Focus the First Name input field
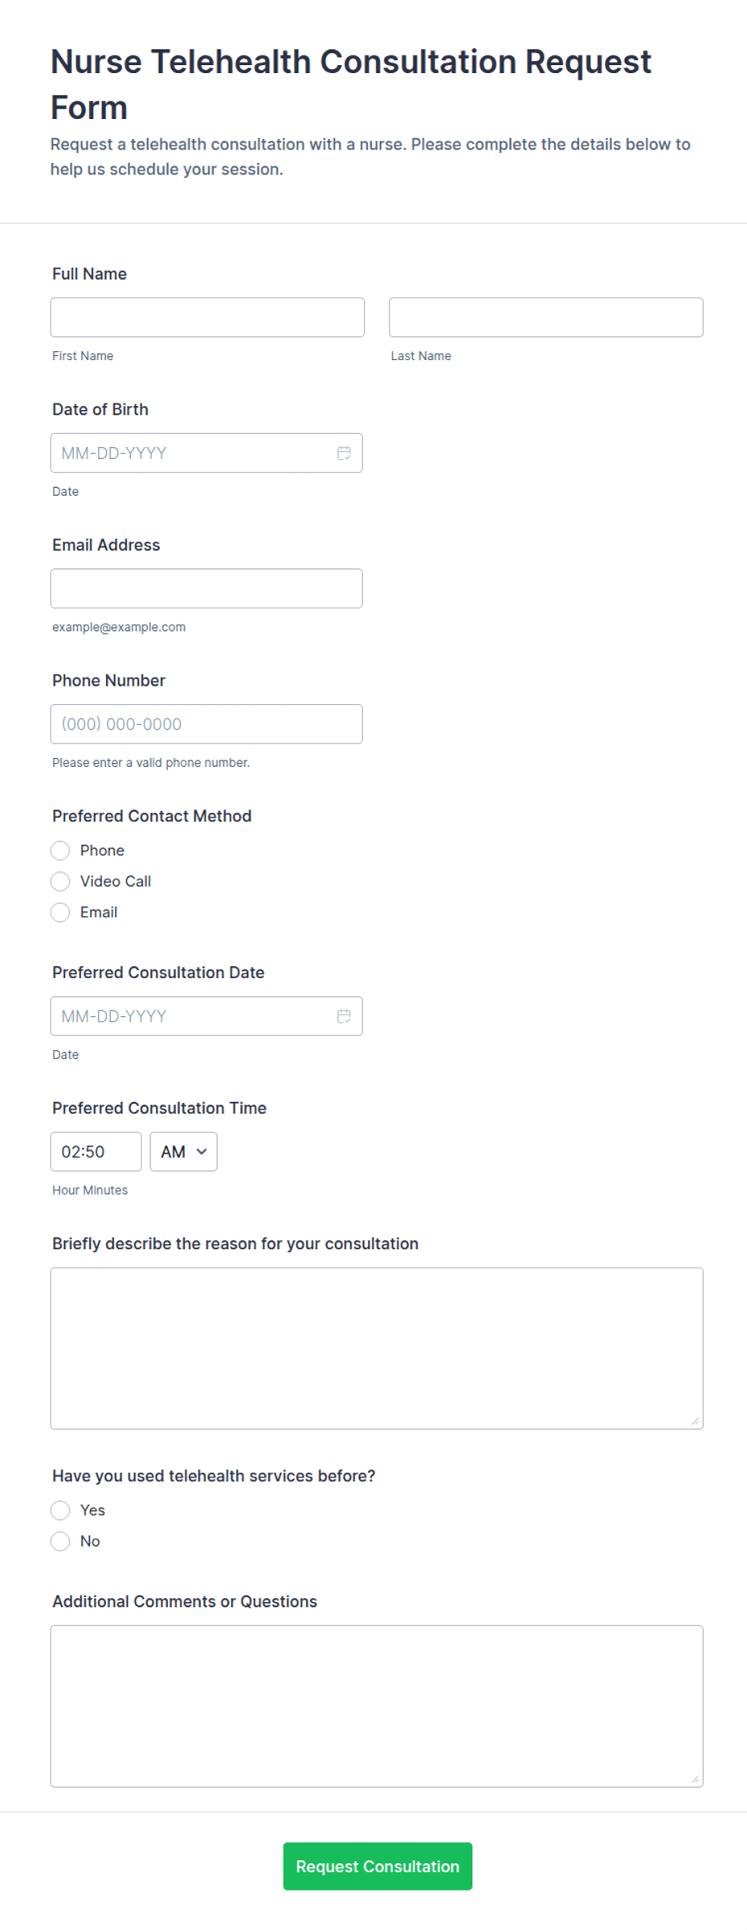 coord(207,318)
